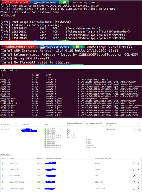This screenshot has height=193, width=142.
Task: Click the Sharing column header
Action: click(x=47, y=124)
